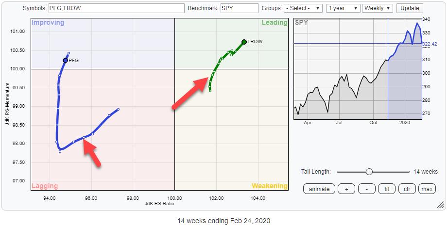This screenshot has height=227, width=448.
Task: Click the Weakening quadrant label
Action: [x=269, y=186]
